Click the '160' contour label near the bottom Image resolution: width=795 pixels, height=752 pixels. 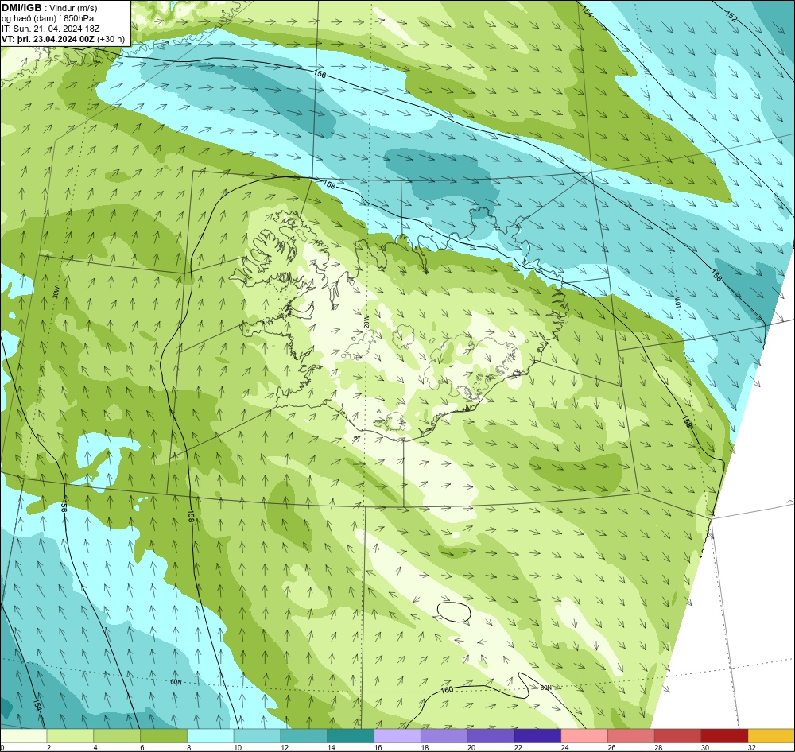tap(447, 690)
